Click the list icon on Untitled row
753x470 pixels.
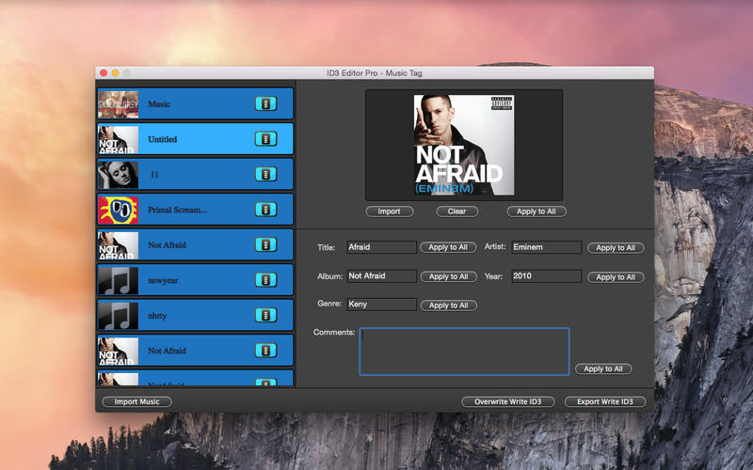tap(265, 139)
